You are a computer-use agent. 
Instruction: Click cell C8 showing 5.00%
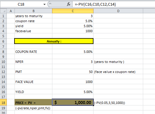(73, 52)
